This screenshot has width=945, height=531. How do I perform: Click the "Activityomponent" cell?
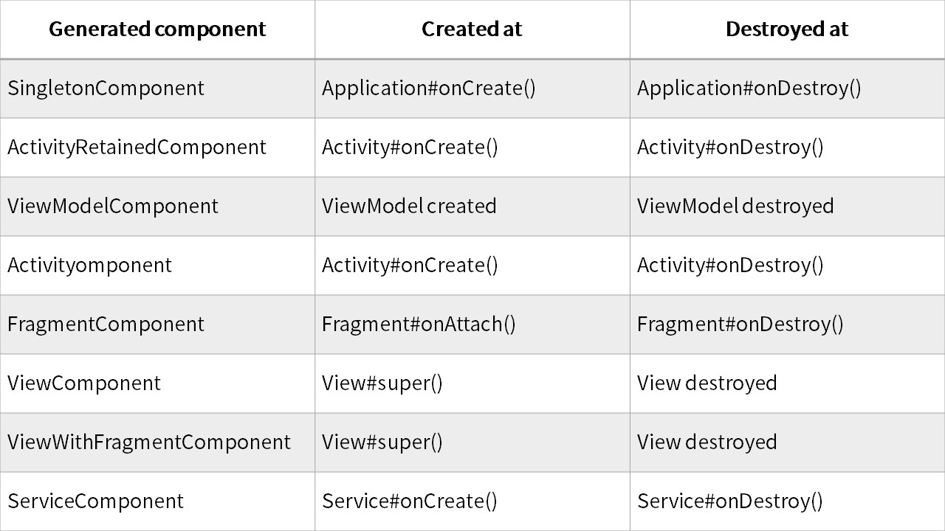[90, 265]
